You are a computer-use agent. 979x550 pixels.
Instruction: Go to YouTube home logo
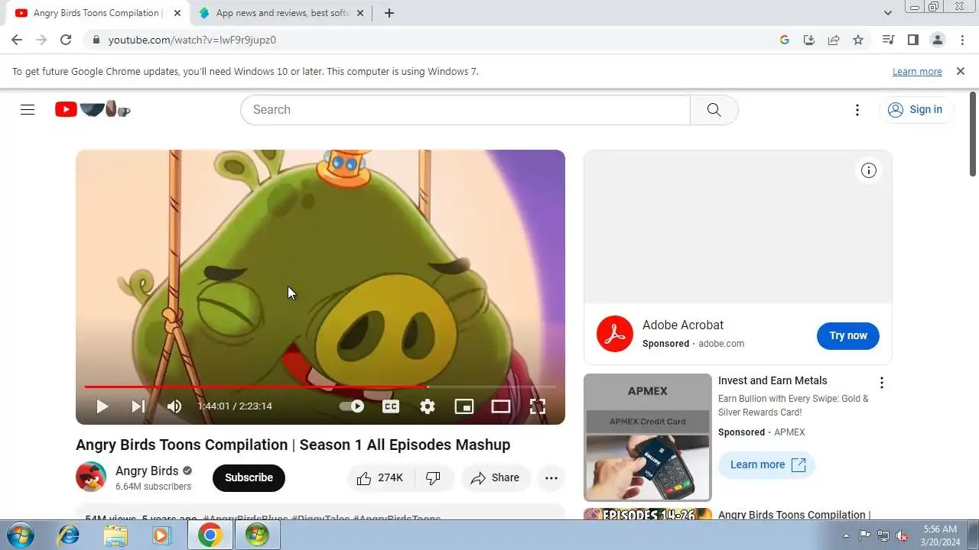[x=93, y=109]
